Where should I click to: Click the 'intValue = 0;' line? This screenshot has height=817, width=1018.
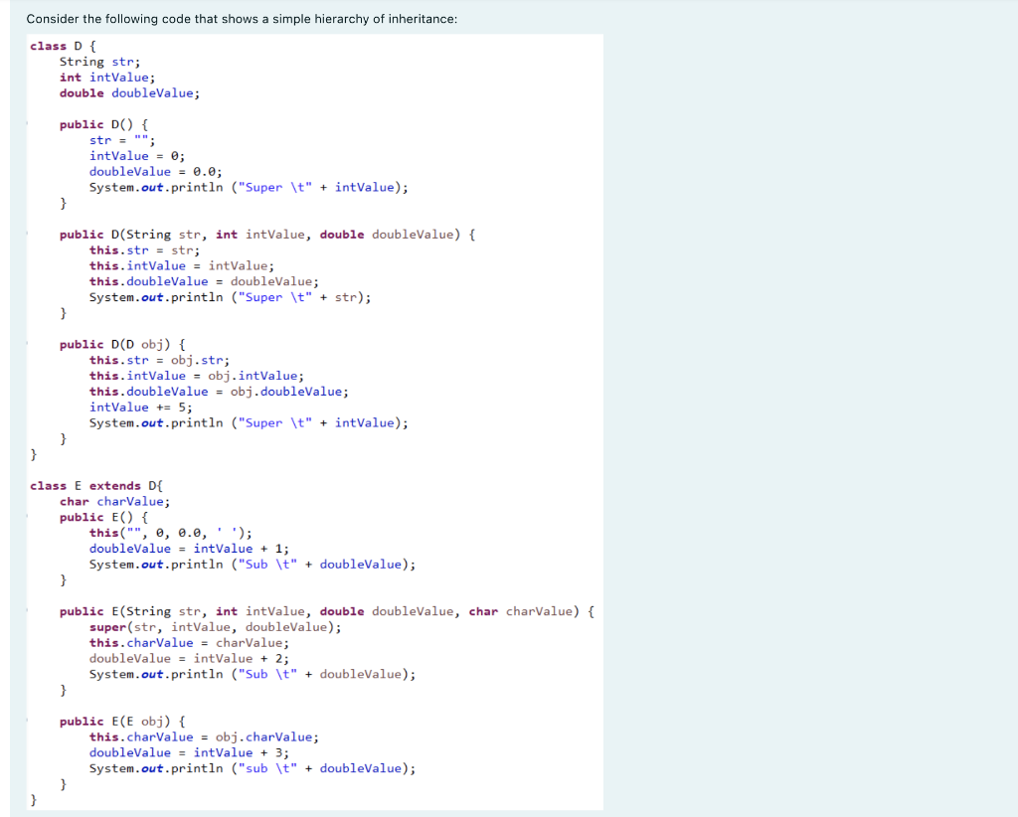(137, 156)
